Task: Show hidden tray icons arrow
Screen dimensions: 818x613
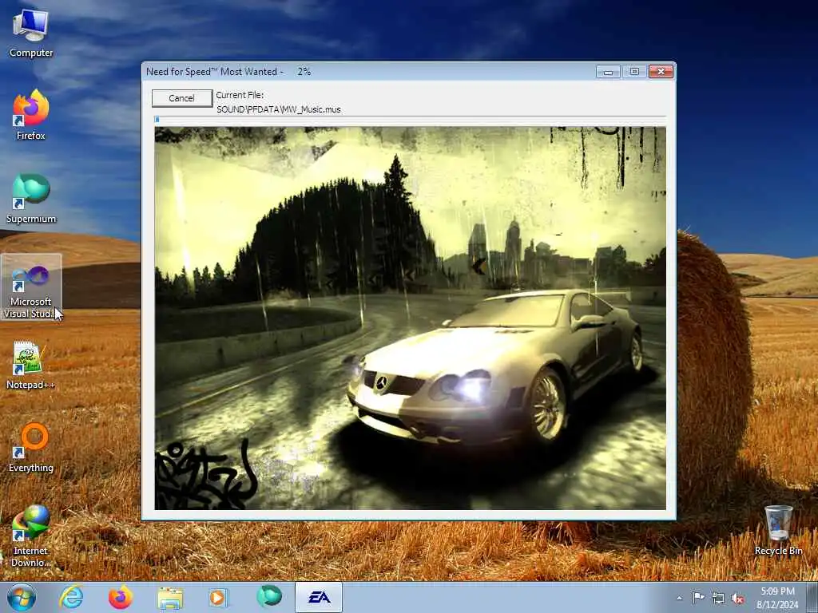Action: (679, 598)
